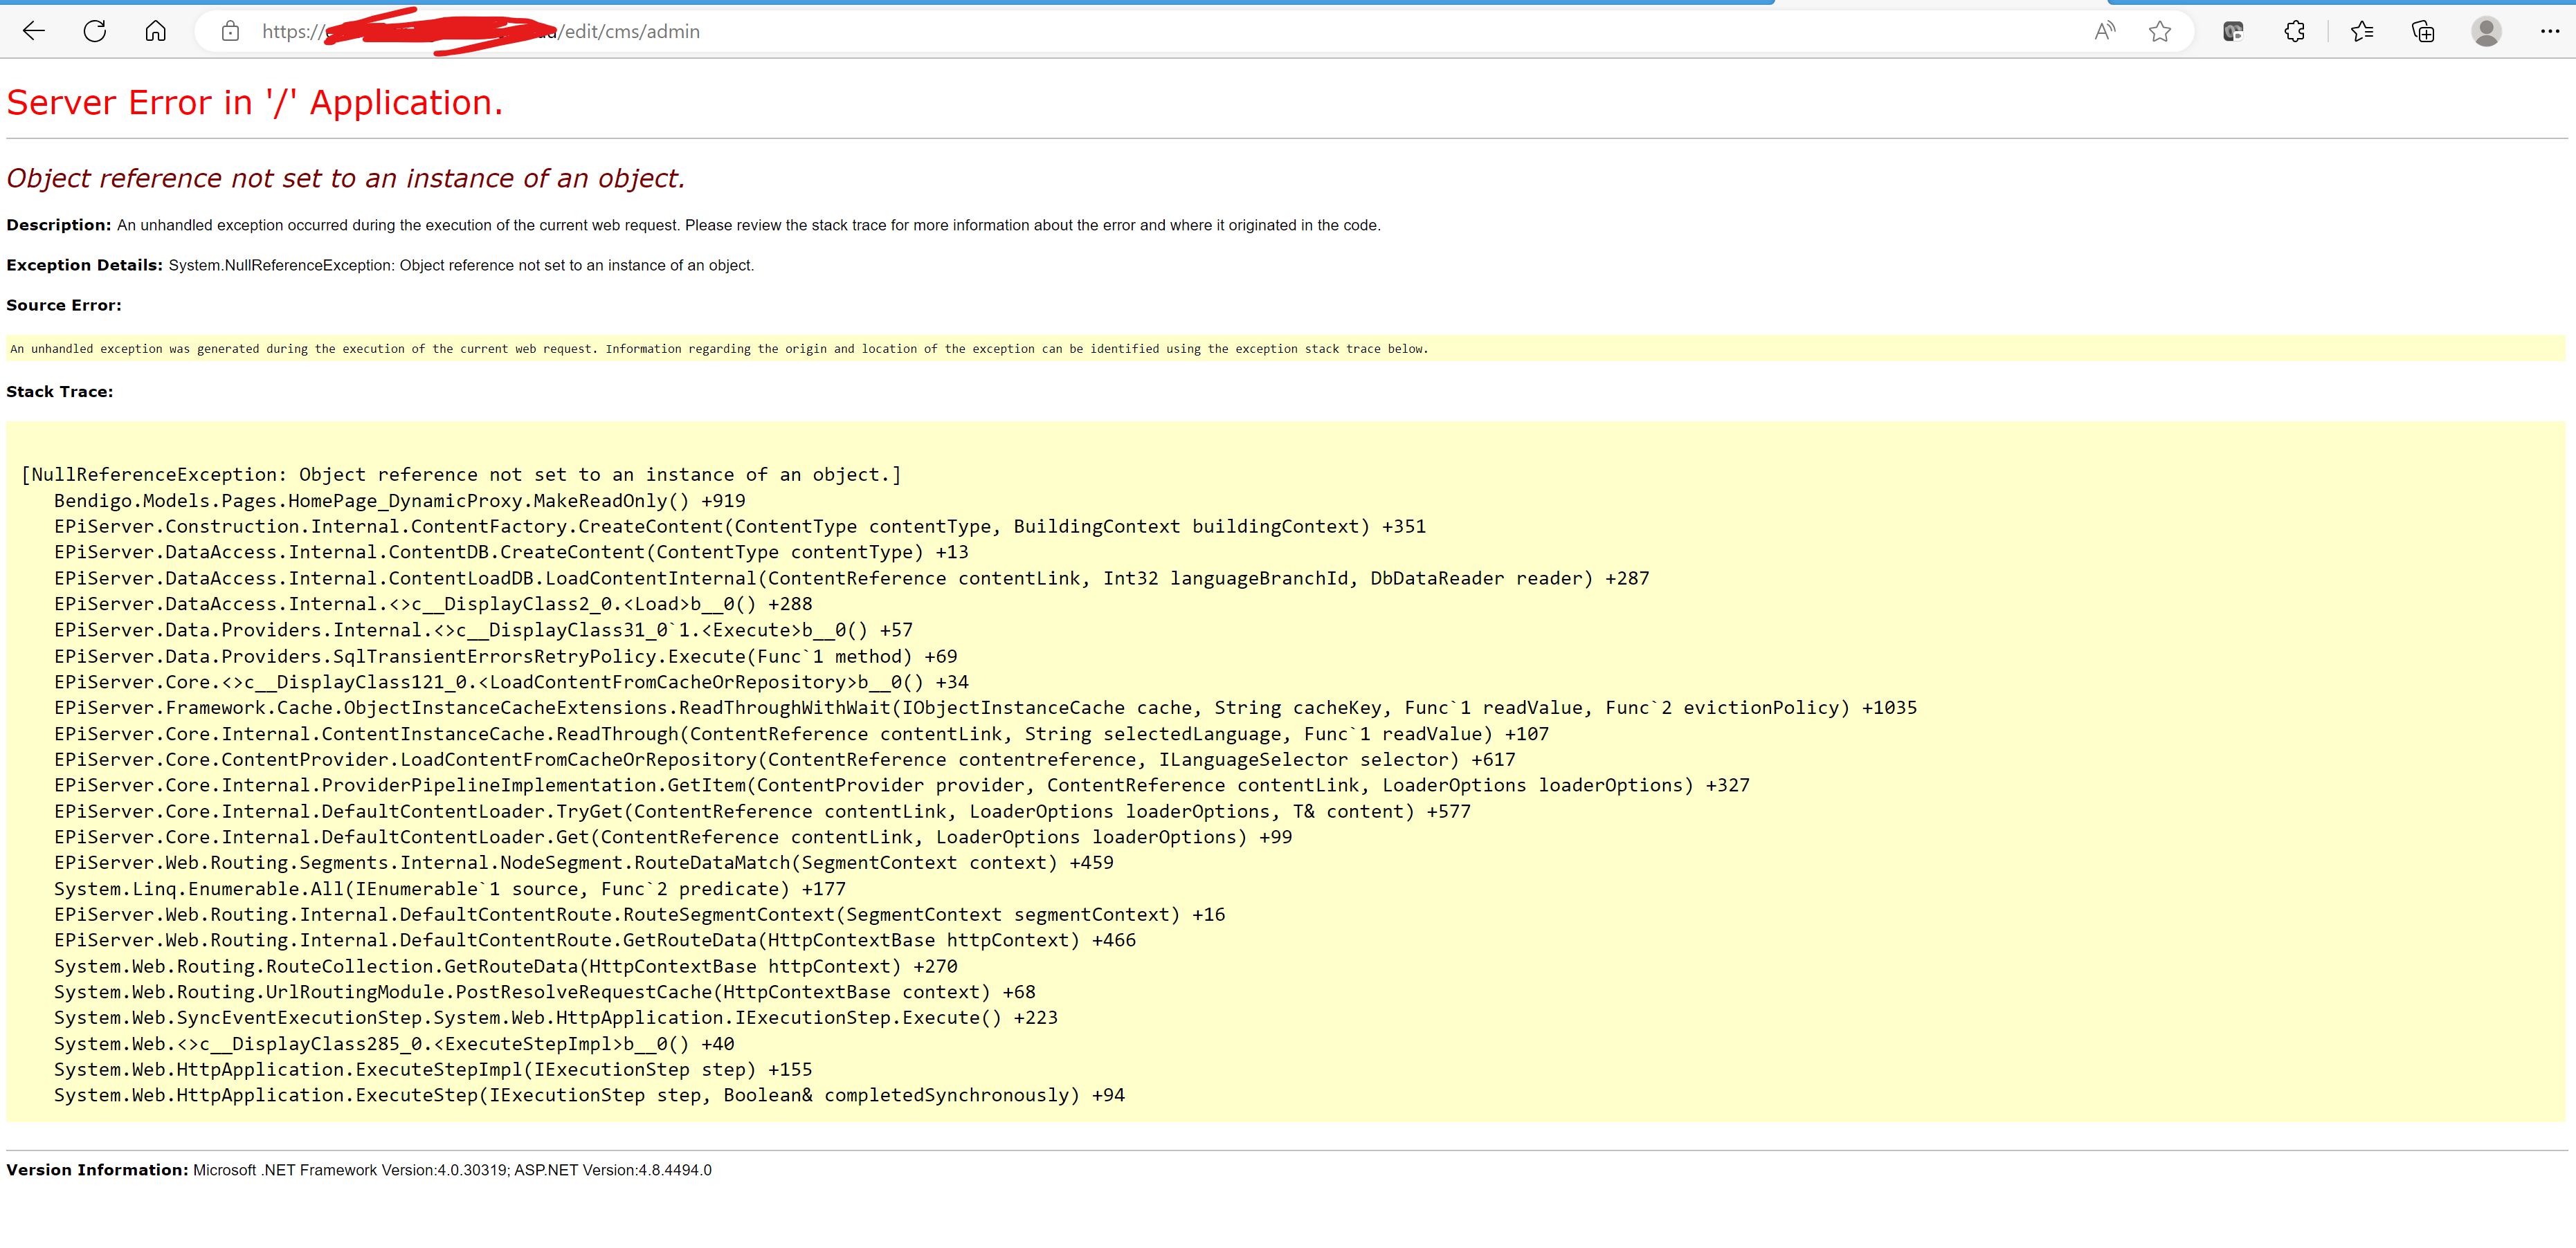
Task: Click the 'Server Error in / Application' heading
Action: (254, 103)
